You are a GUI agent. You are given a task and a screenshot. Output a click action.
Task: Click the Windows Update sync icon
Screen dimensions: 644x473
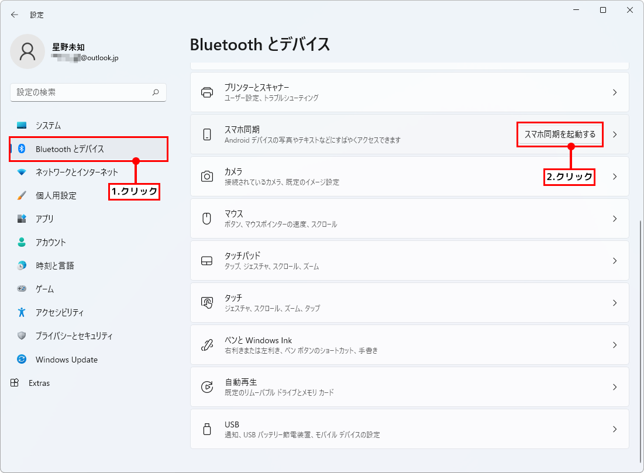pyautogui.click(x=22, y=359)
